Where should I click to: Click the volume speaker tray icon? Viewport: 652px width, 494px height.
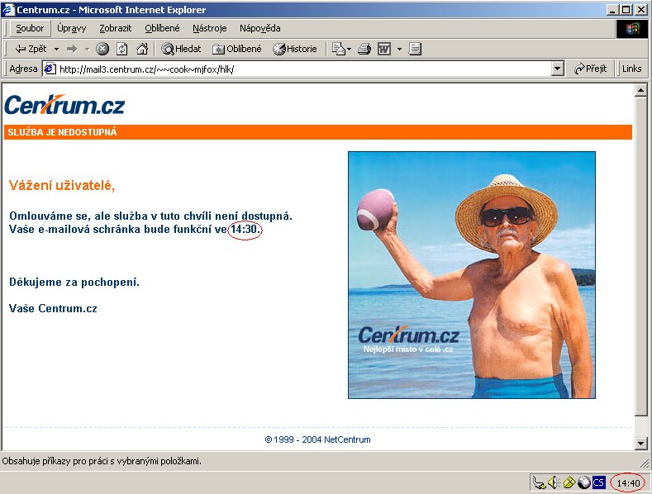pos(554,482)
